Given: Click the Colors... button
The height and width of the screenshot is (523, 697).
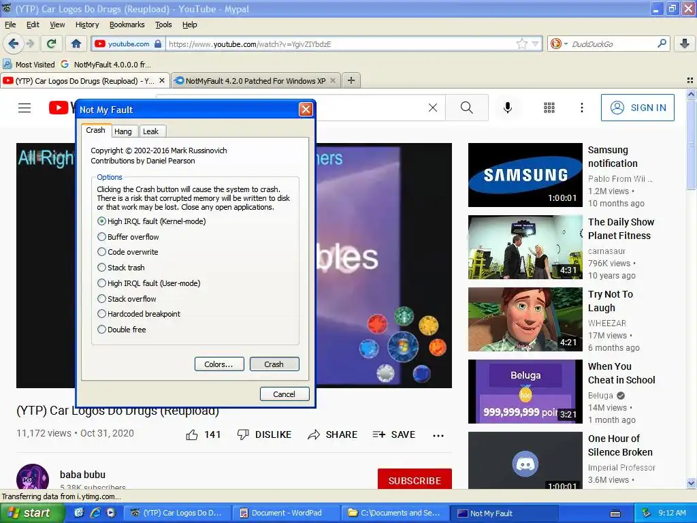Looking at the screenshot, I should 219,364.
